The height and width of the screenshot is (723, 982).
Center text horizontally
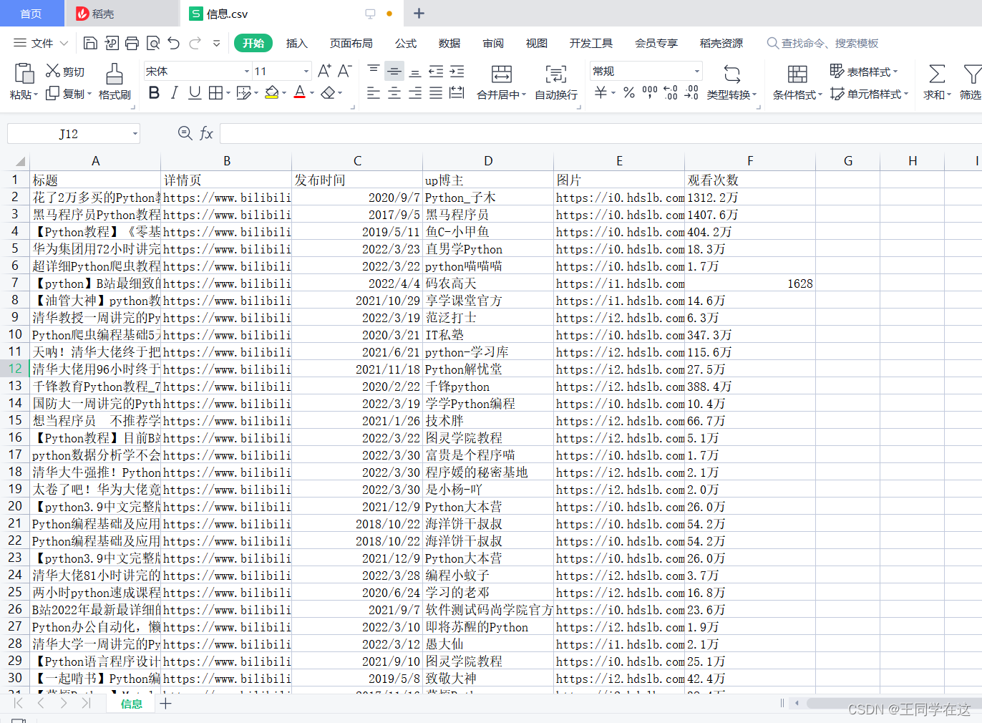394,93
